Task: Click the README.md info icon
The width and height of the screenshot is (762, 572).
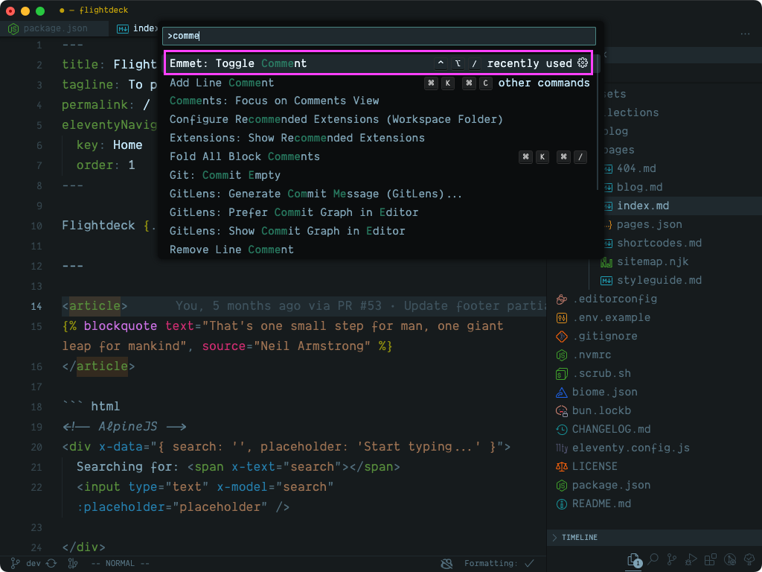Action: [x=561, y=503]
